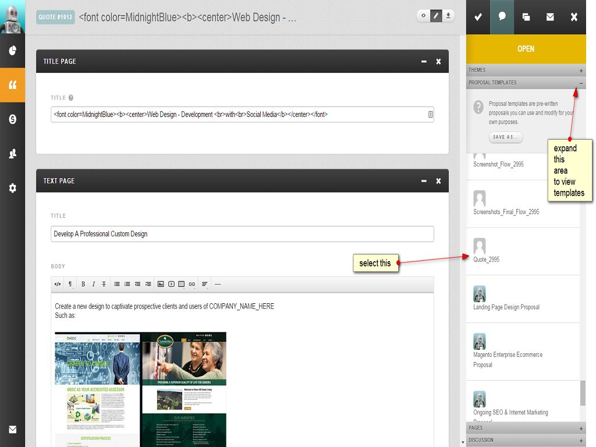
Task: Toggle bold formatting in the body editor
Action: point(83,284)
